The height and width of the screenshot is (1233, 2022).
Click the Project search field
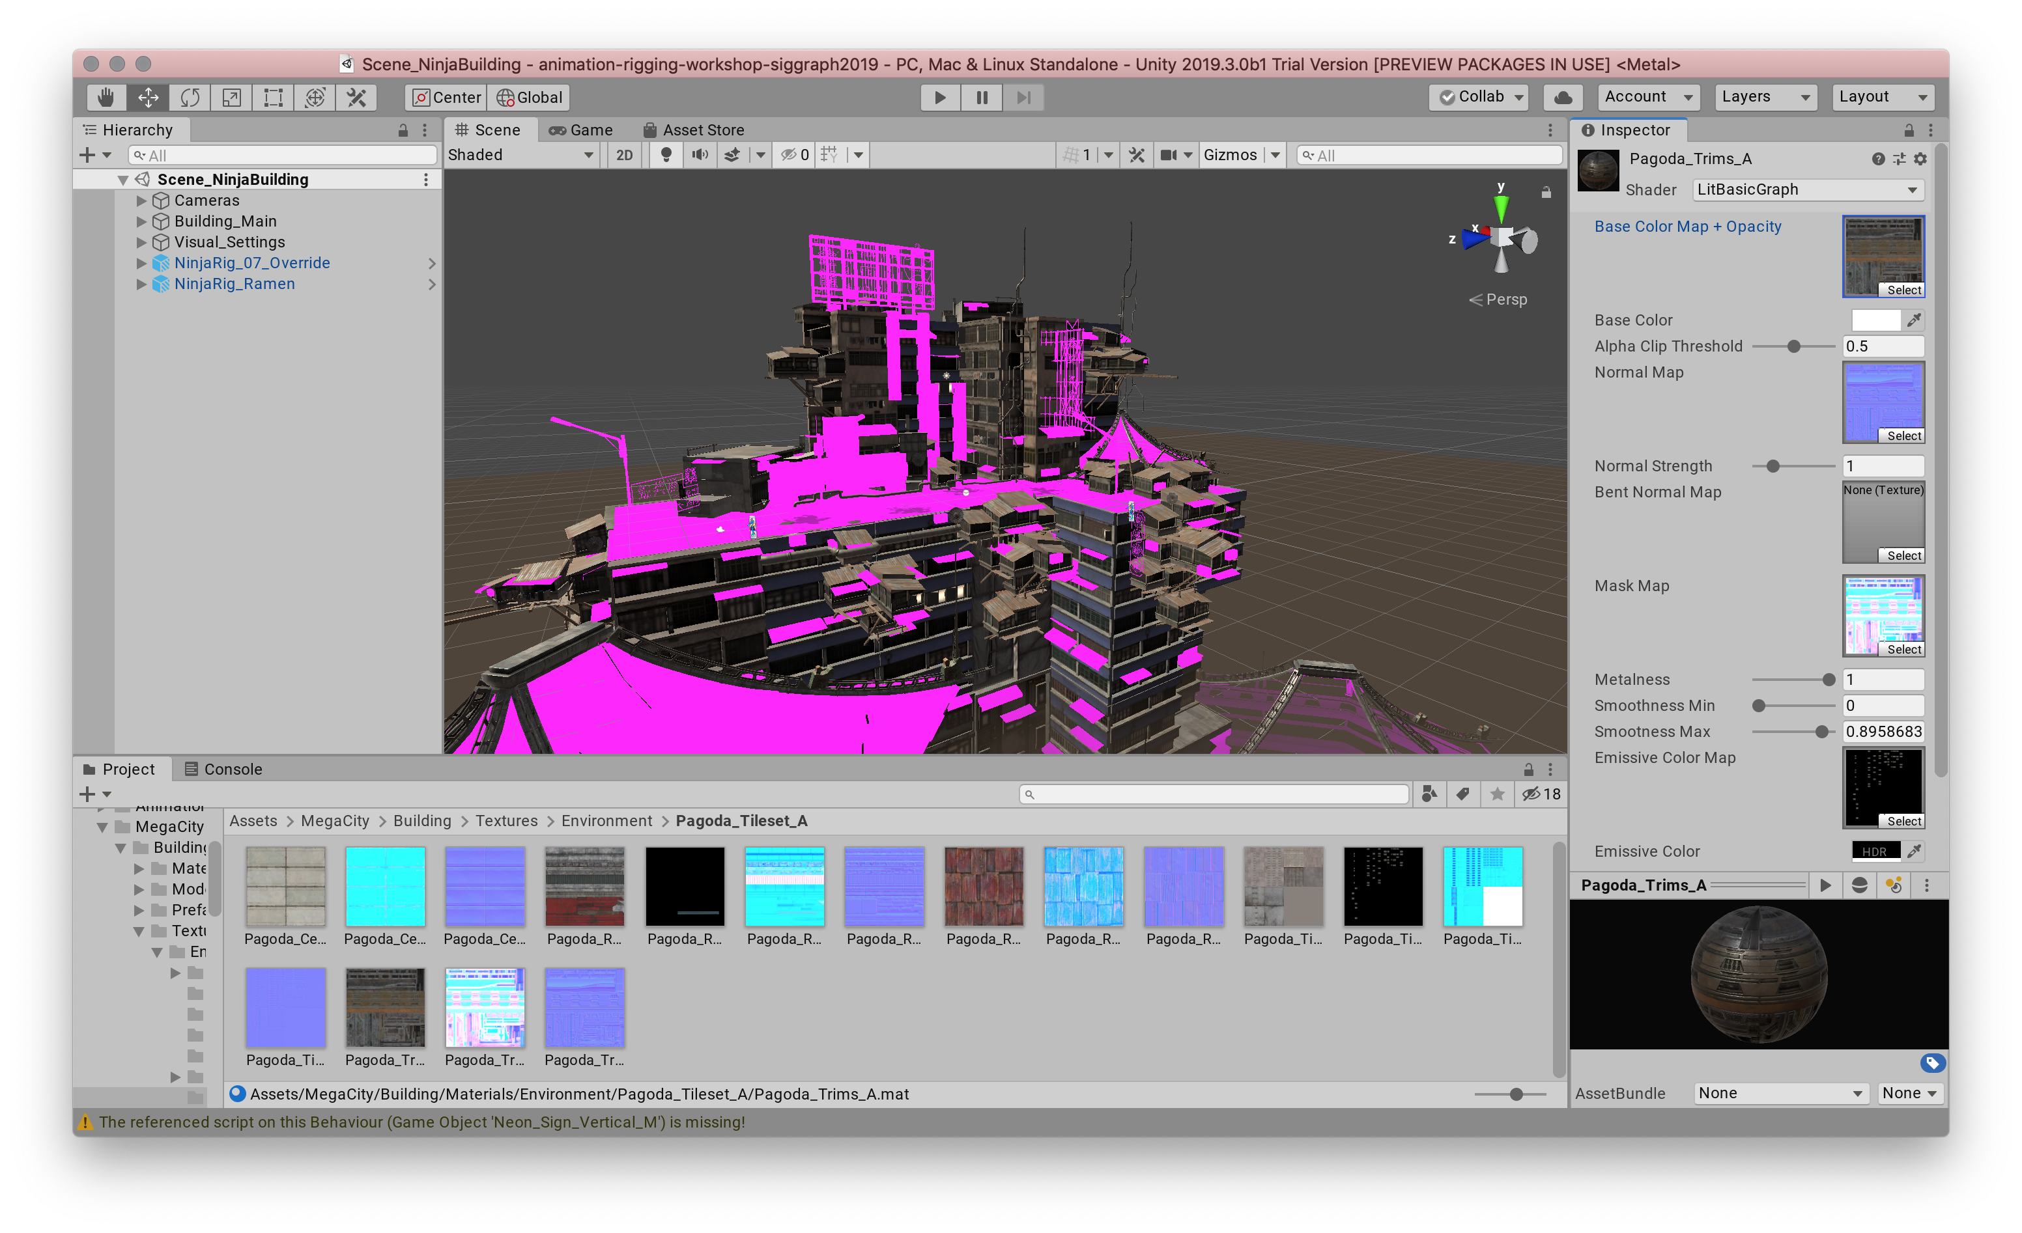(x=1214, y=794)
